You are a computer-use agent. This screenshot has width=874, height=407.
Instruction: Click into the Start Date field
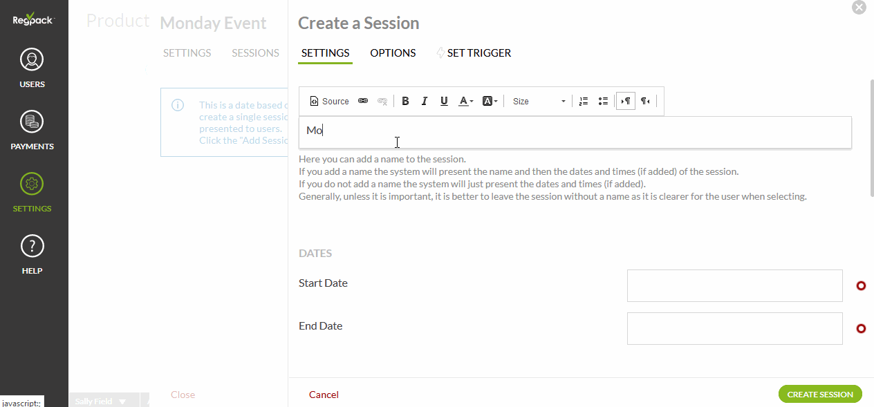tap(734, 286)
